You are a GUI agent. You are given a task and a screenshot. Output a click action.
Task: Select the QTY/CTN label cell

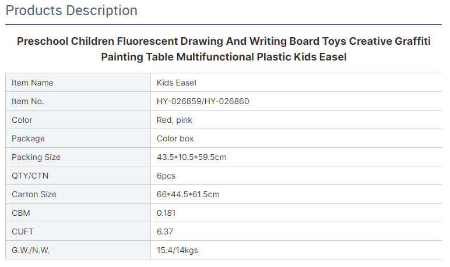click(78, 176)
